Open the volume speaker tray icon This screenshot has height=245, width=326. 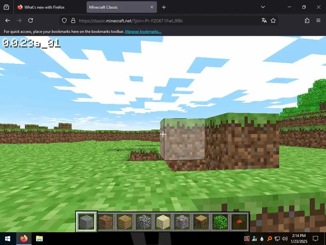click(285, 239)
